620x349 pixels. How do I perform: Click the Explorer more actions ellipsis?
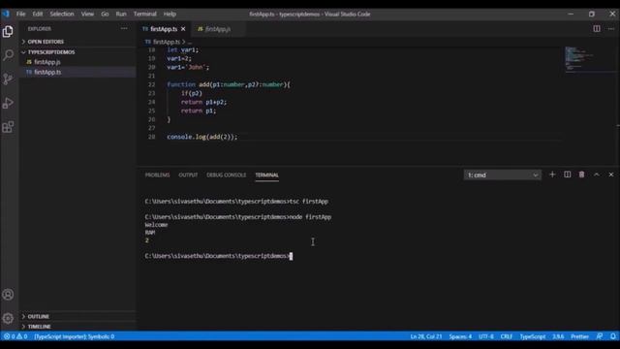124,28
